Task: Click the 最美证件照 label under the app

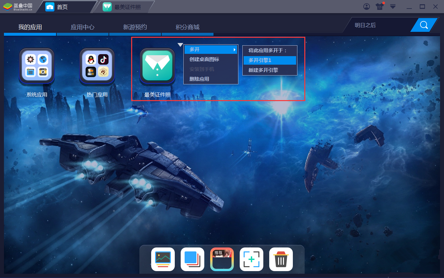Action: [157, 95]
